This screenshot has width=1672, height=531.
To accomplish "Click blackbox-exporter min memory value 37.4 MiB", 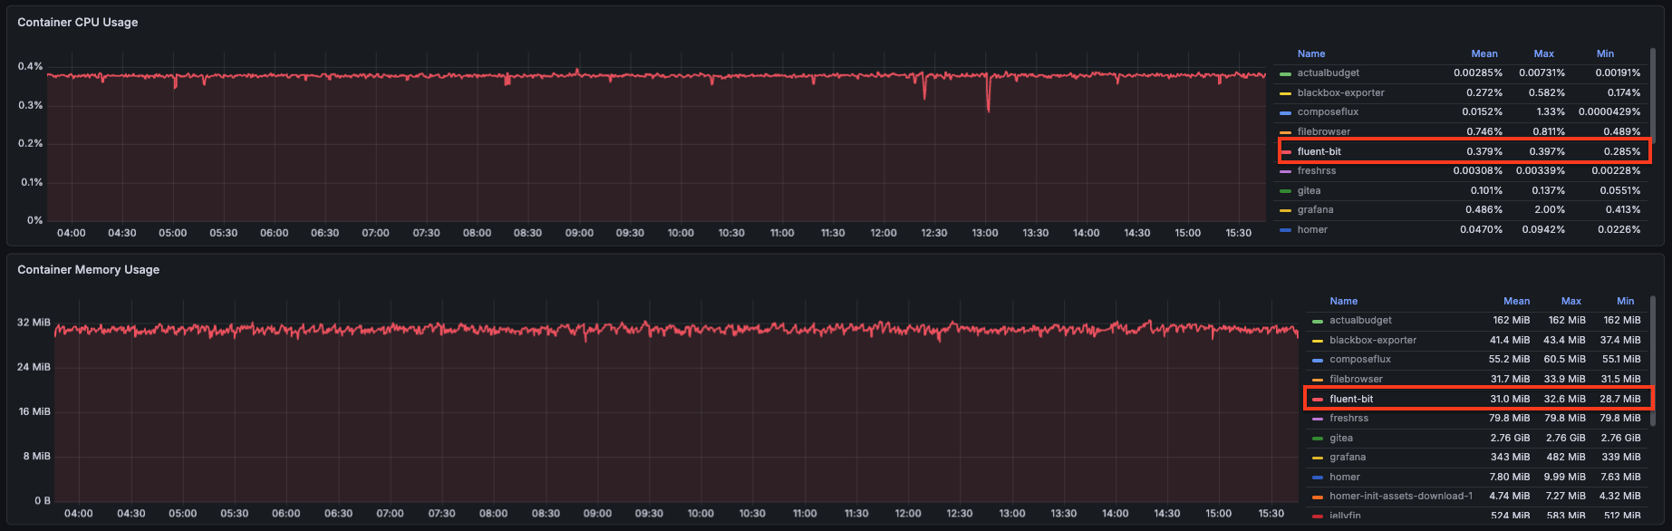I will (x=1620, y=340).
